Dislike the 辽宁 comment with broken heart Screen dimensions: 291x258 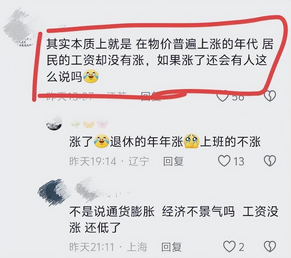click(270, 161)
